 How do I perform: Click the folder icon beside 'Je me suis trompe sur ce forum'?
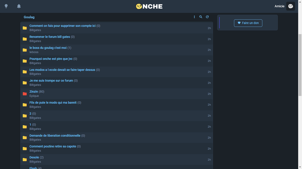coord(25,83)
